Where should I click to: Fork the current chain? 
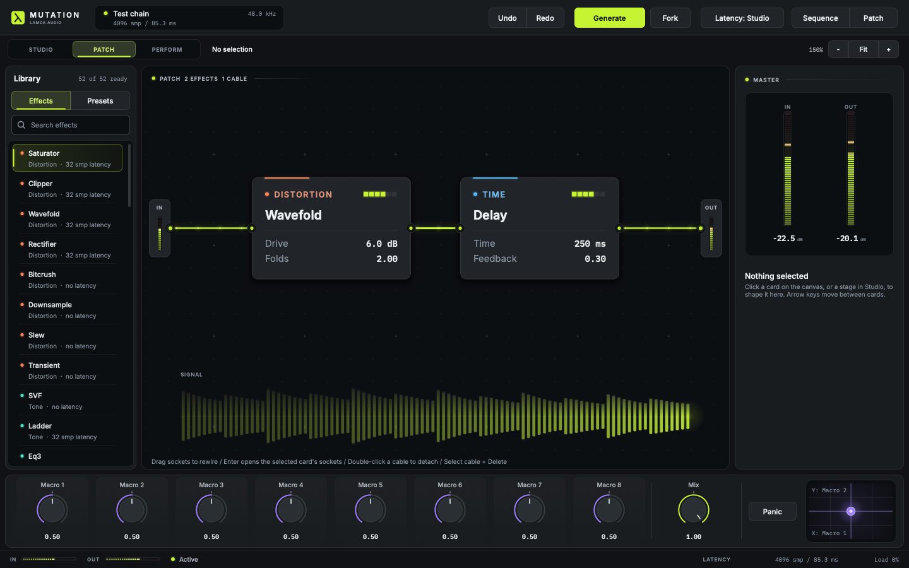(670, 18)
